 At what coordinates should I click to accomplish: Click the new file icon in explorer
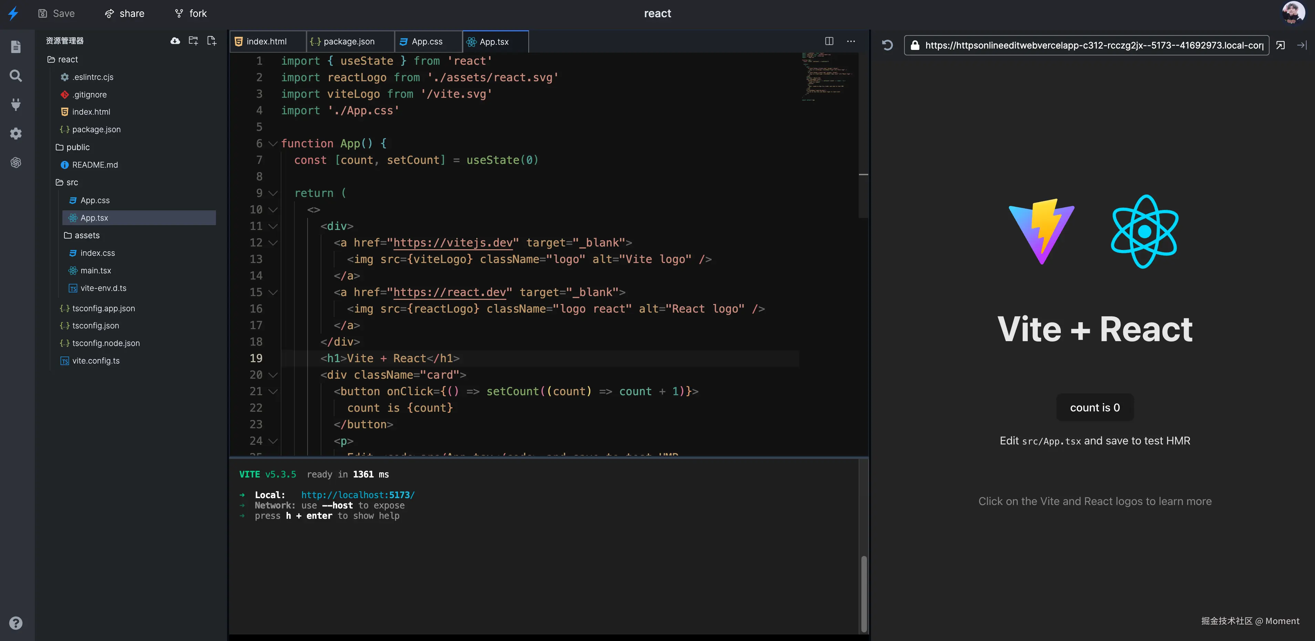tap(211, 41)
